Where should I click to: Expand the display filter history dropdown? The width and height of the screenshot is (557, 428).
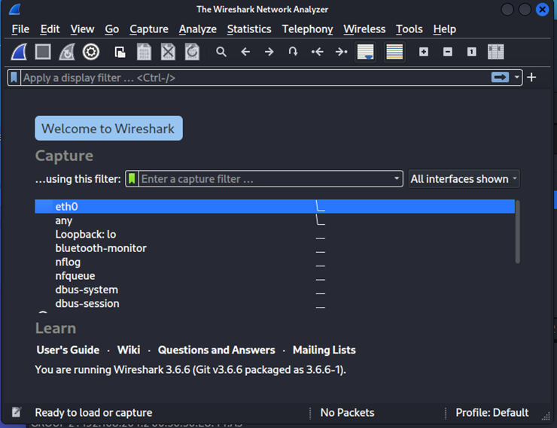pos(517,77)
